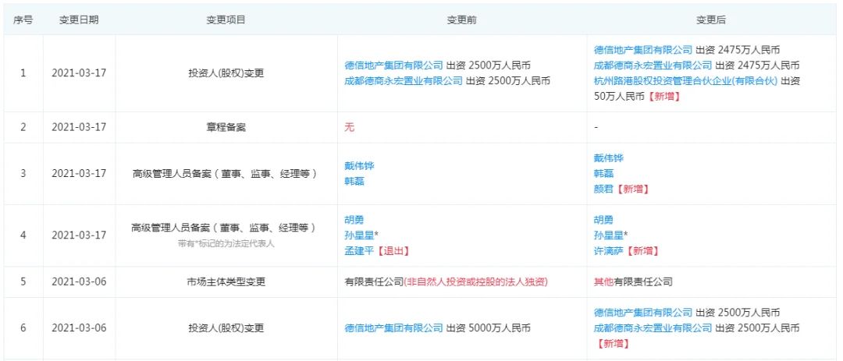Screen dimensions: 843x361
Task: Open newly added 颜君 person link
Action: (603, 189)
